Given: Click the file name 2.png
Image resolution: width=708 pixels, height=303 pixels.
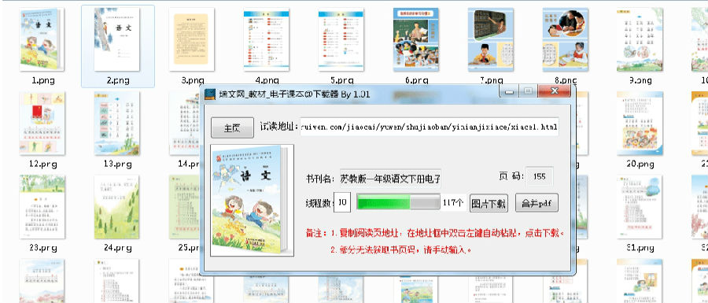Looking at the screenshot, I should click(x=118, y=81).
